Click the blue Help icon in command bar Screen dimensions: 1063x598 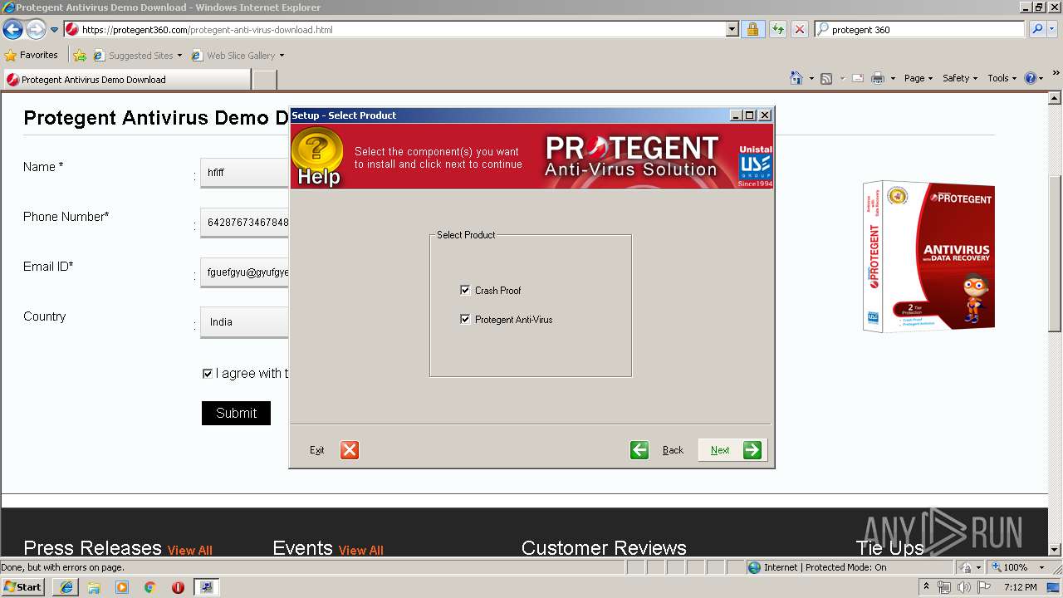1031,78
